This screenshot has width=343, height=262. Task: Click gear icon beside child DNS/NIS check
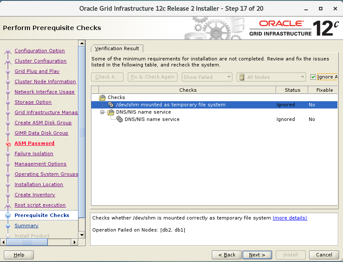(x=120, y=119)
